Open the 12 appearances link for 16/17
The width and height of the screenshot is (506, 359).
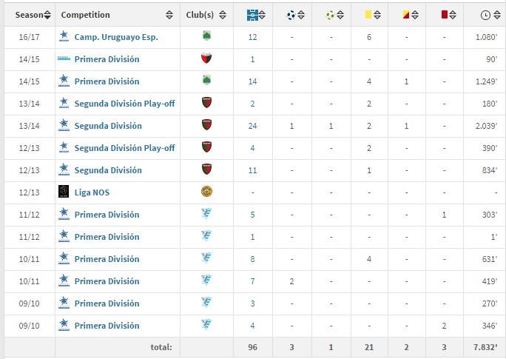coord(253,37)
